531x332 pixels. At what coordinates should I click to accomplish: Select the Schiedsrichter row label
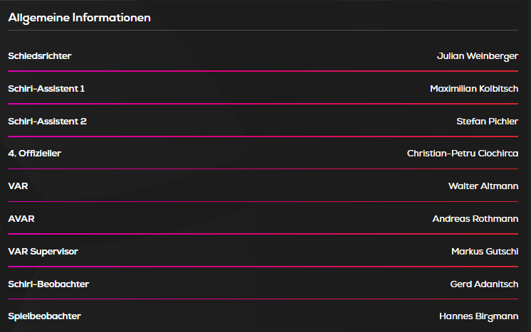(40, 56)
